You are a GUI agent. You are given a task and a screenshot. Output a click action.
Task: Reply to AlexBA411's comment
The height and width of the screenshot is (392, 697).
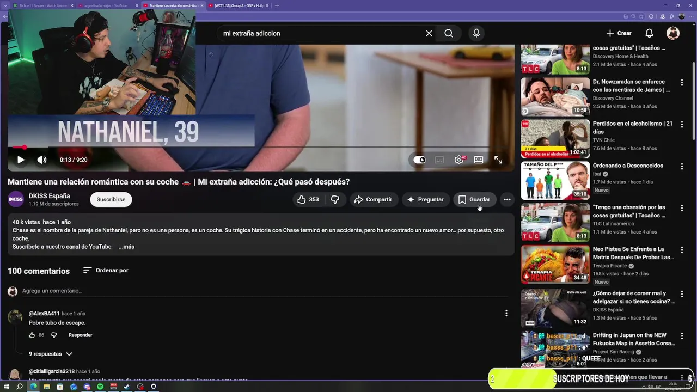(x=80, y=335)
